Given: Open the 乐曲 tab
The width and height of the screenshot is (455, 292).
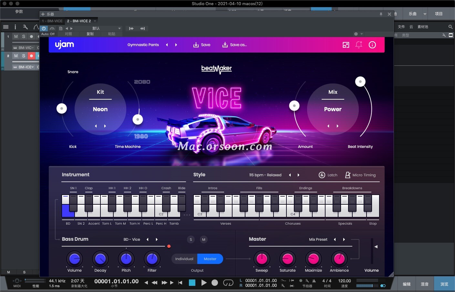Looking at the screenshot, I should click(x=413, y=14).
